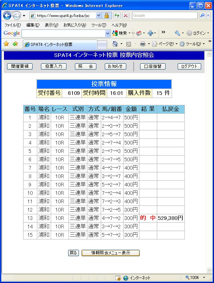
Task: Open a new blank tab
Action: 102,45
